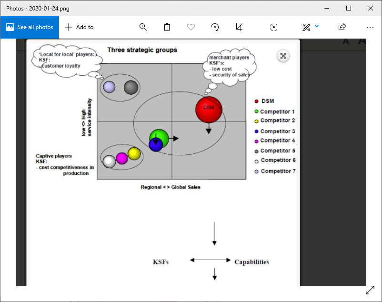Add photo to favorites with the heart icon
Screen dimensions: 382x302
click(191, 27)
